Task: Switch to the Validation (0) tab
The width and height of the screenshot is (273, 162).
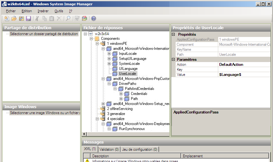Action: pos(109,149)
